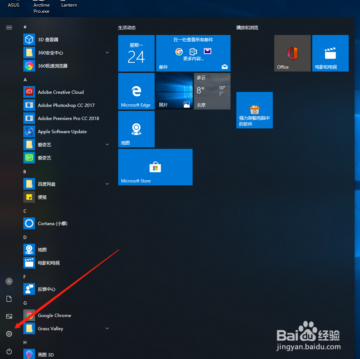Viewport: 360px width, 359px height.
Task: Open 画图 3D app
Action: click(x=66, y=354)
